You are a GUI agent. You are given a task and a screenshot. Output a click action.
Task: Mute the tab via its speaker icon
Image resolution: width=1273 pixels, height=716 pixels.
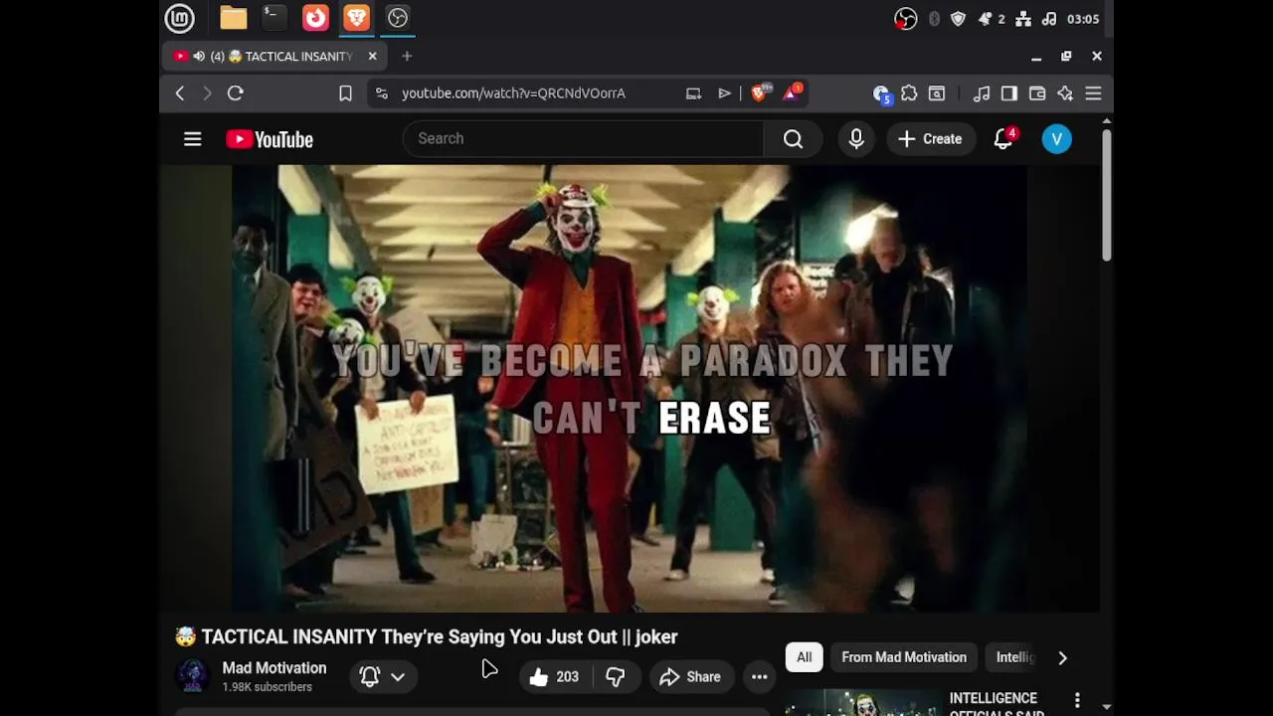[199, 57]
